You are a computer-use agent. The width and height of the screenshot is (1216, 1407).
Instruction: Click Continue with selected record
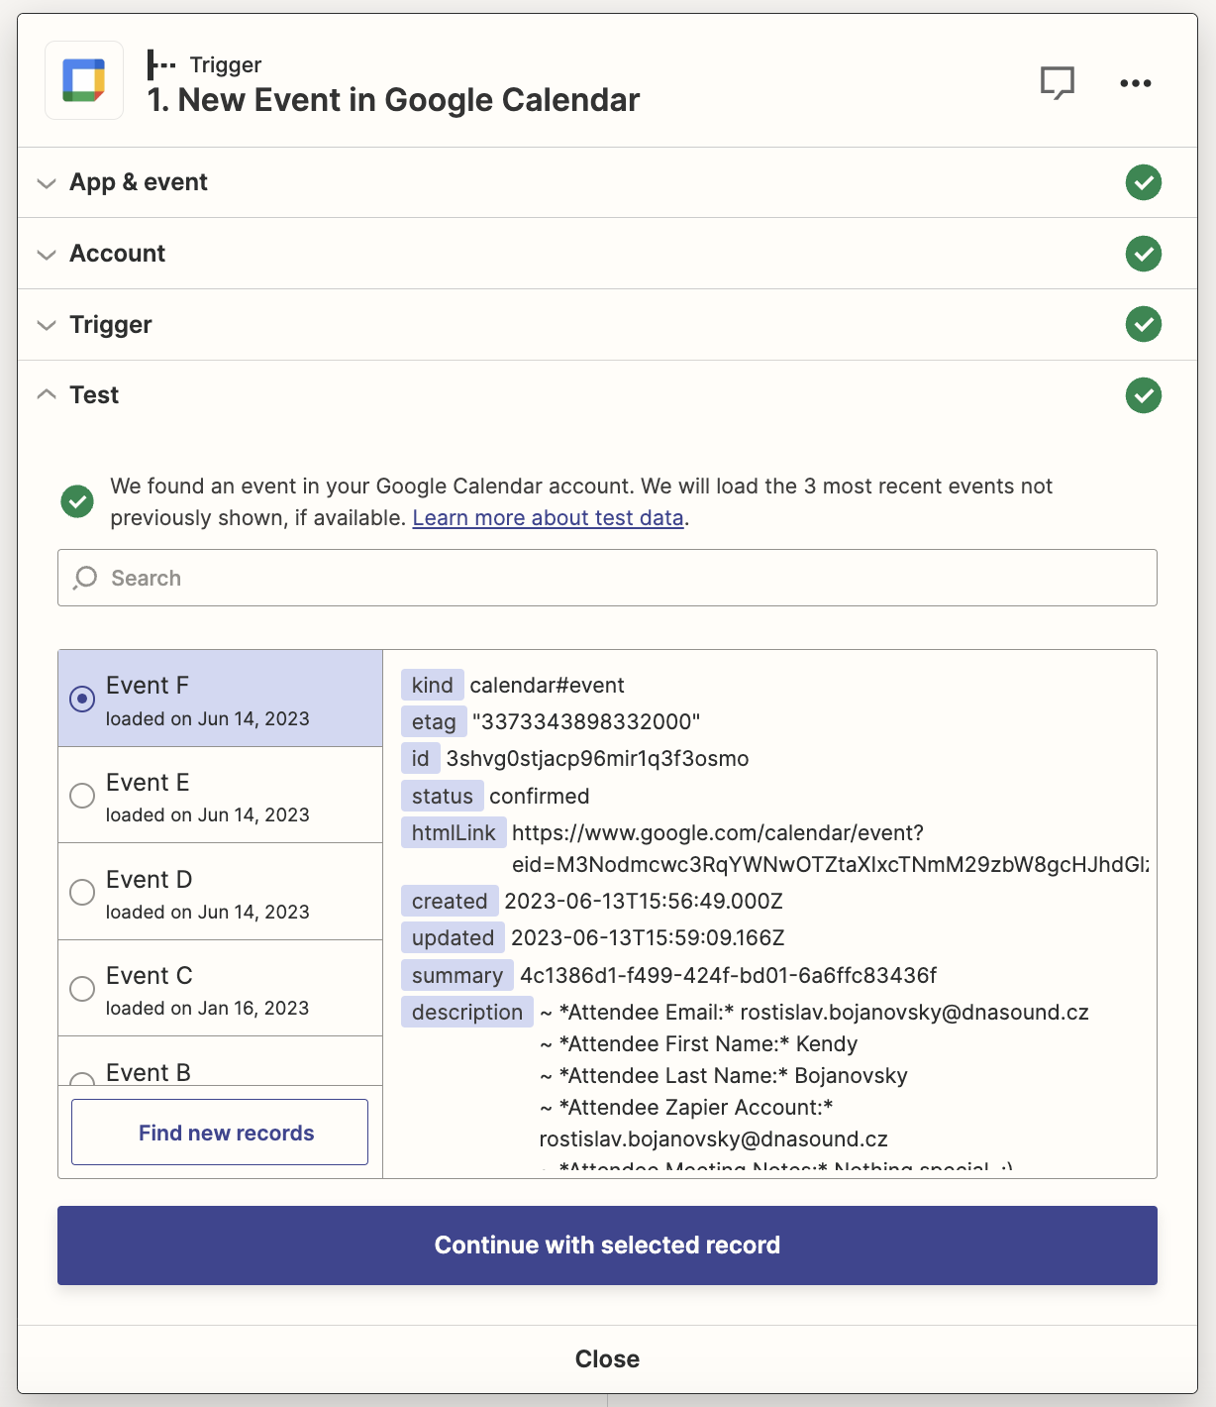tap(607, 1245)
